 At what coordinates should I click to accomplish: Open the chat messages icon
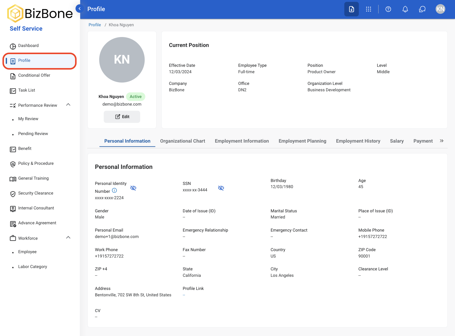(422, 9)
